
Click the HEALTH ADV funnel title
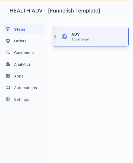[x=55, y=11]
